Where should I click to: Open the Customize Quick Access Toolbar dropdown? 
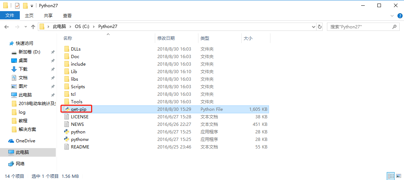point(32,6)
